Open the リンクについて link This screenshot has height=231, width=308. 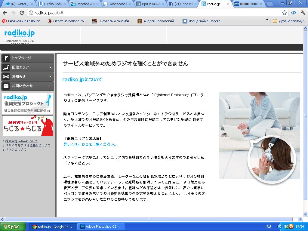tap(16, 149)
